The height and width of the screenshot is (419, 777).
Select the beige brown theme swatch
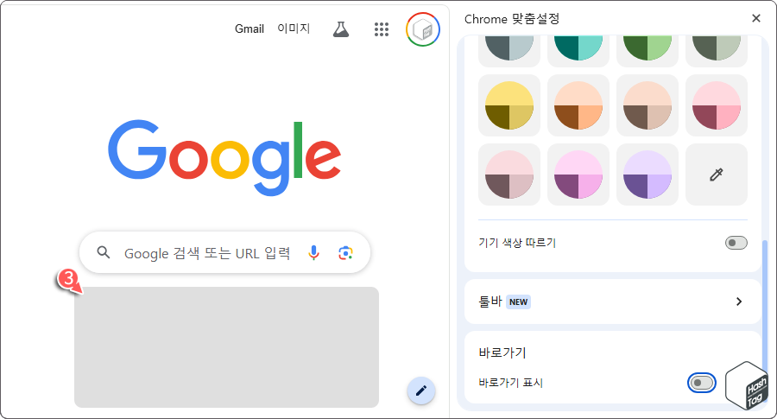[x=647, y=105]
